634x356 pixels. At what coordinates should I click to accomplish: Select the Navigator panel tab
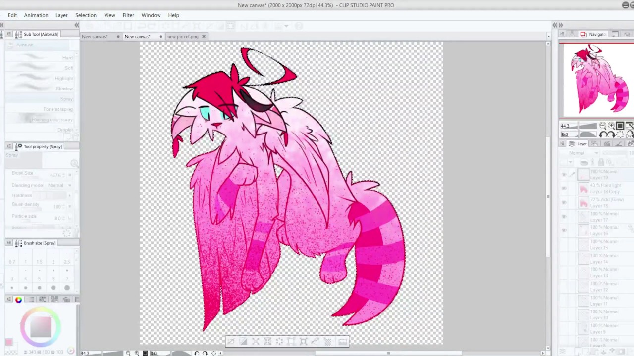[x=593, y=34]
